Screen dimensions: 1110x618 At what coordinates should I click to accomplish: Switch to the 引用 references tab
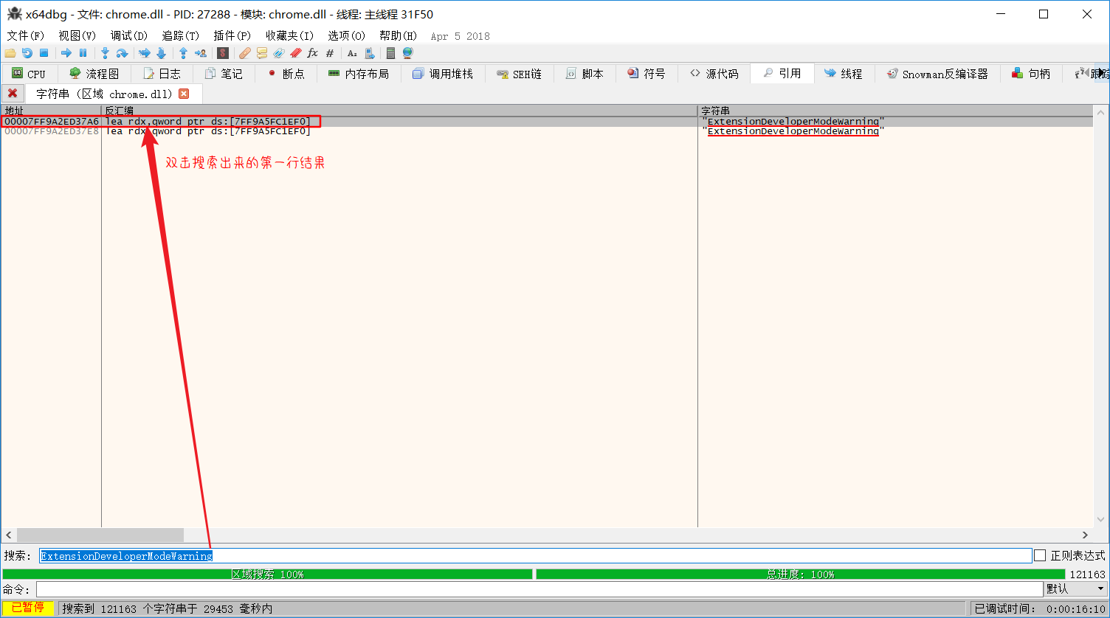[x=782, y=74]
